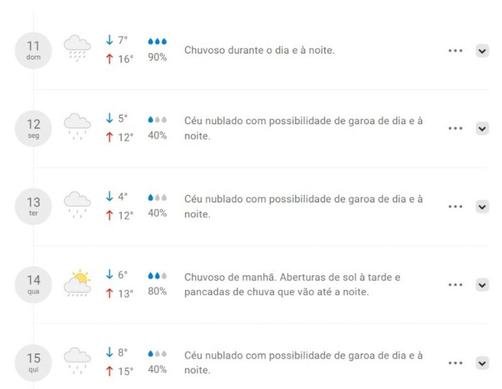
Task: Expand the forecast details for day 12
Action: (482, 128)
